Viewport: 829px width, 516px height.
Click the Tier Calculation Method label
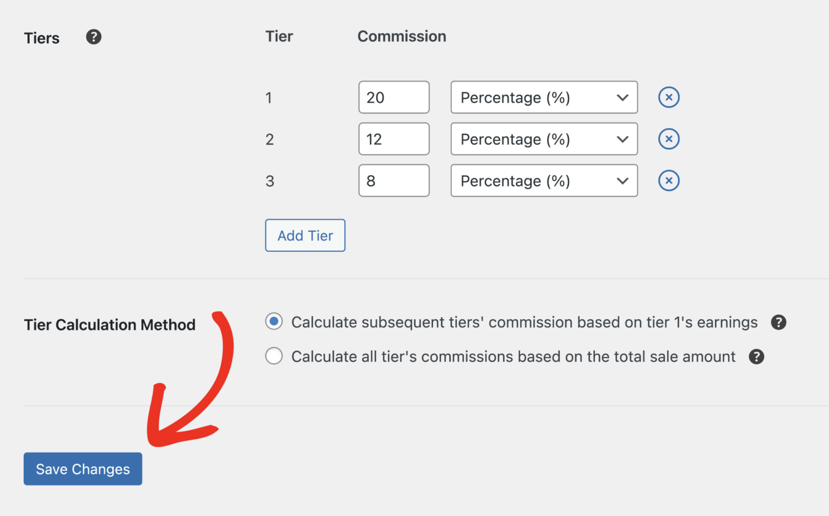click(x=110, y=324)
